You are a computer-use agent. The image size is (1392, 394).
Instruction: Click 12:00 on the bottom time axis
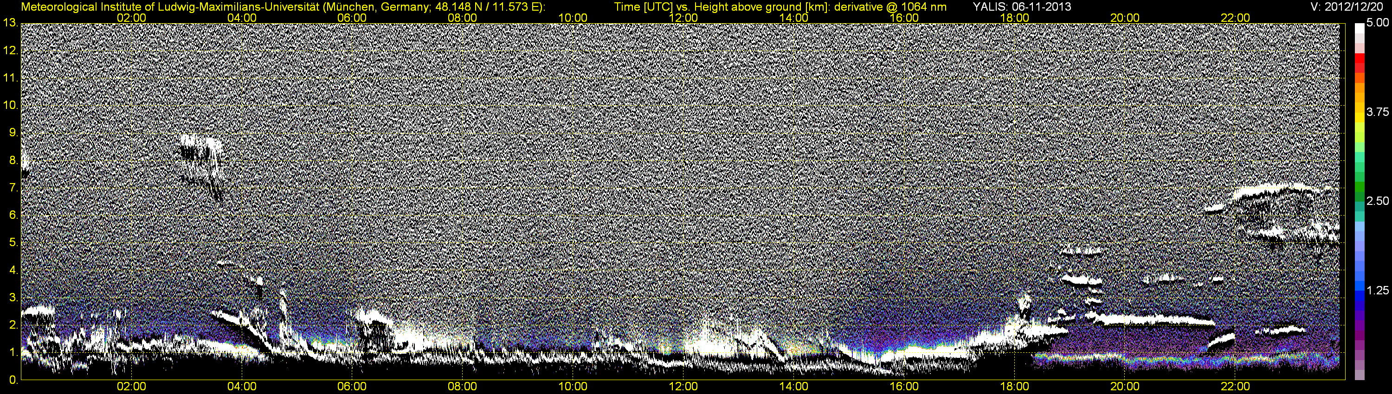click(x=683, y=387)
